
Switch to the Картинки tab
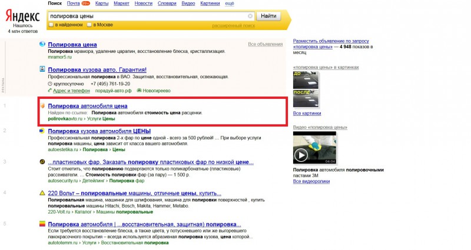210,4
